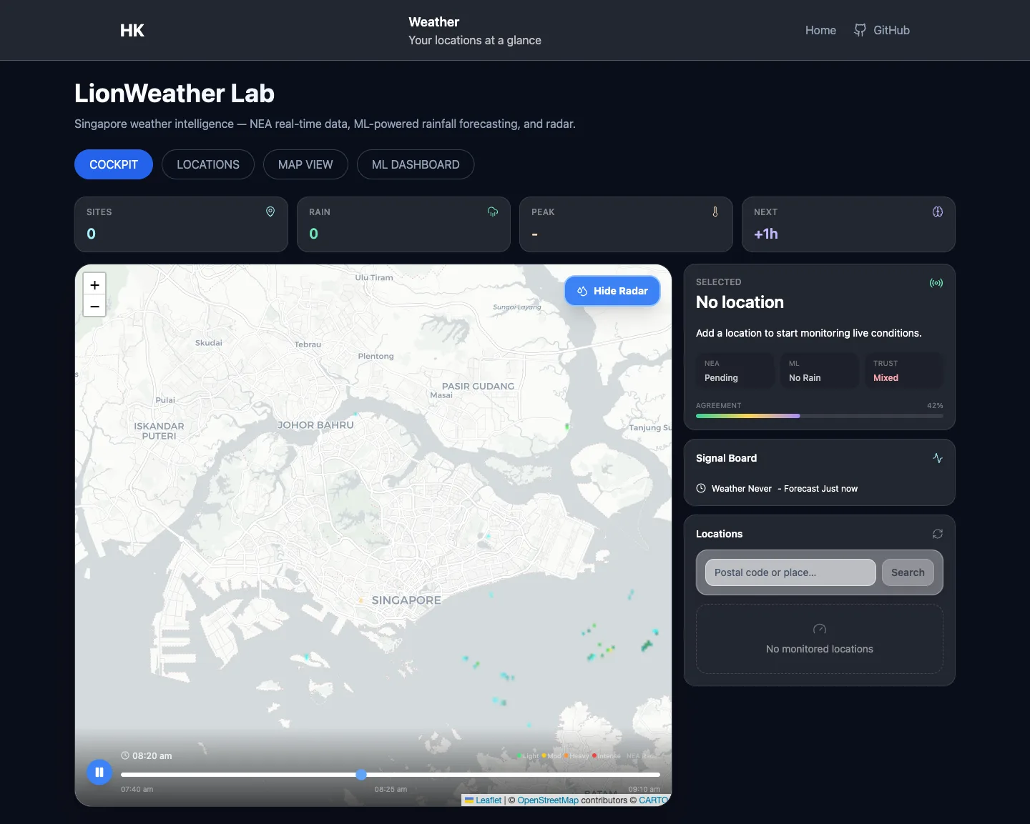The width and height of the screenshot is (1030, 824).
Task: Click the NEA Pending status tile
Action: pos(735,371)
